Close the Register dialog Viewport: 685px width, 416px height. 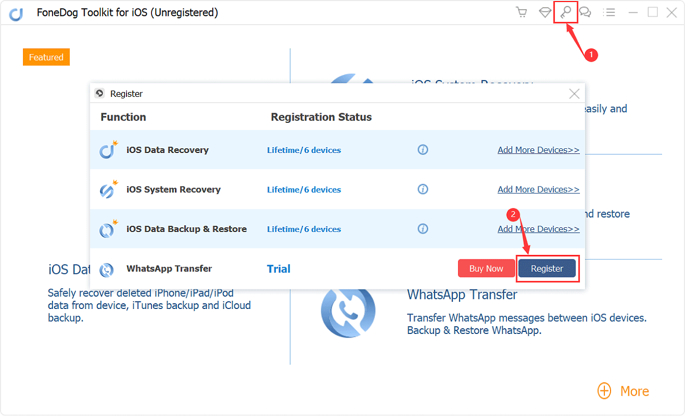click(574, 94)
